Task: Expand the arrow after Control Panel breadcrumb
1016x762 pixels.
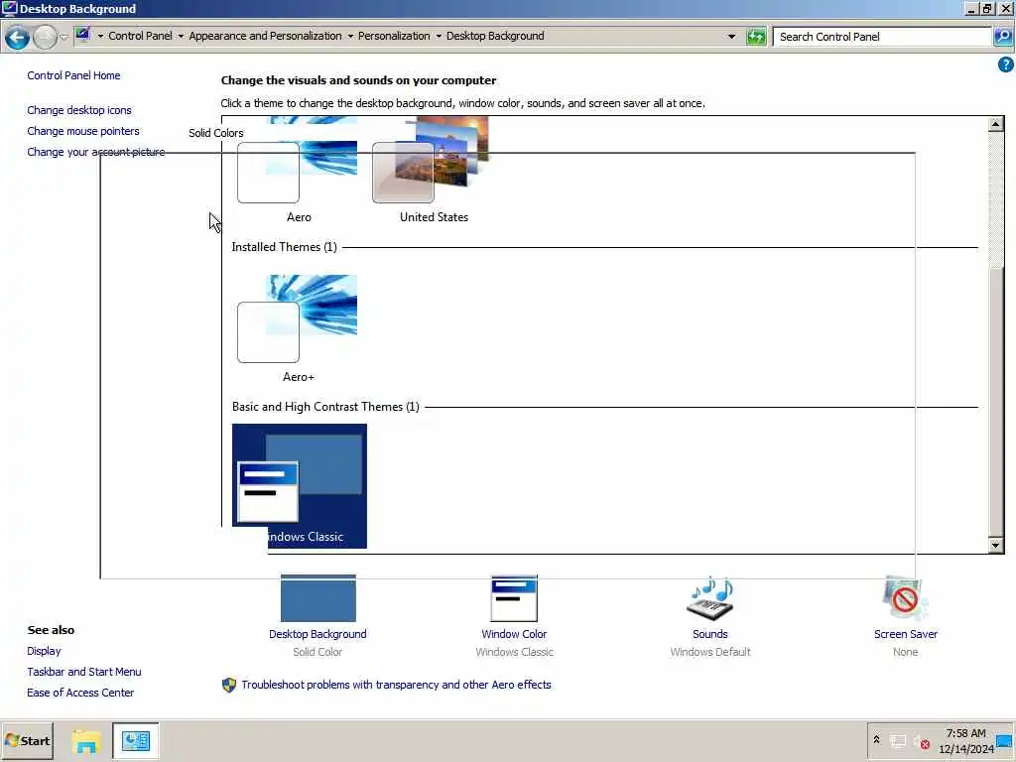Action: (181, 37)
